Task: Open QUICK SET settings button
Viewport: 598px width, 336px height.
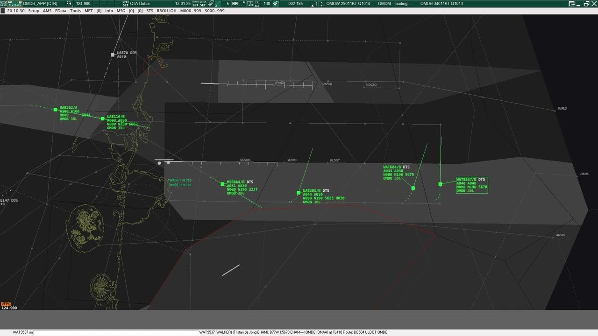Action: point(203,3)
